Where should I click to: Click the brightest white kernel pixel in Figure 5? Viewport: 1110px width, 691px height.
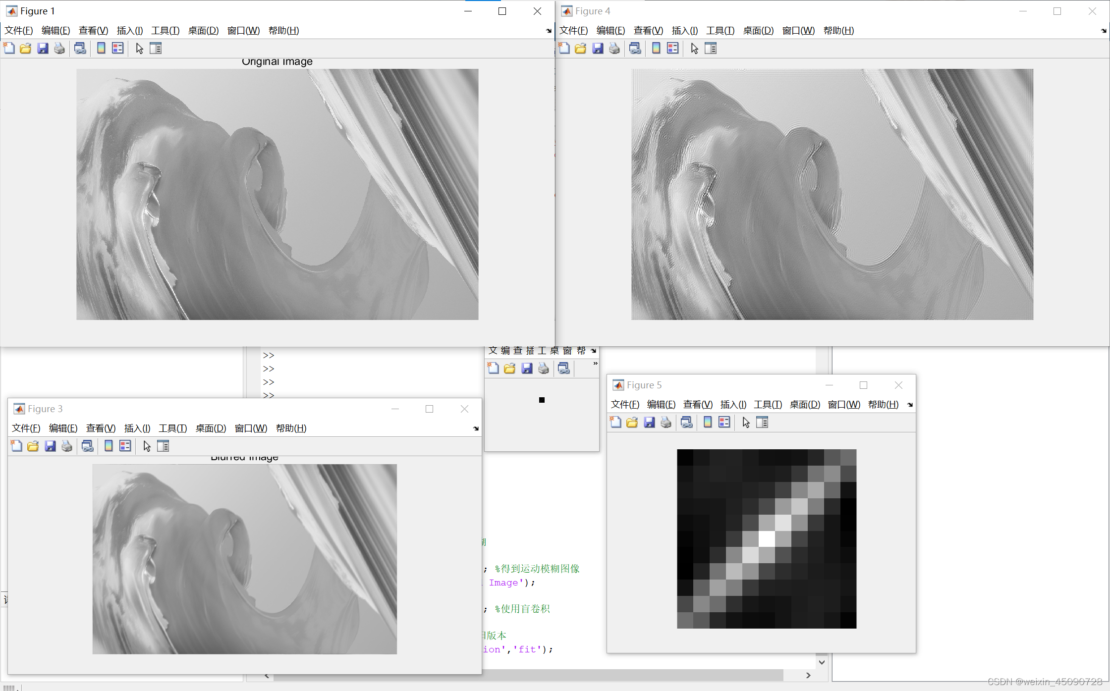767,538
